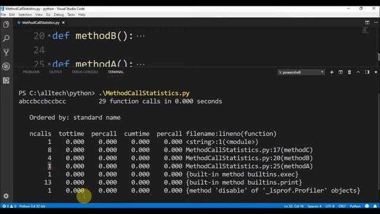Screen dimensions: 380x214
Task: Open the powershell terminal selector dropdown
Action: (301, 73)
